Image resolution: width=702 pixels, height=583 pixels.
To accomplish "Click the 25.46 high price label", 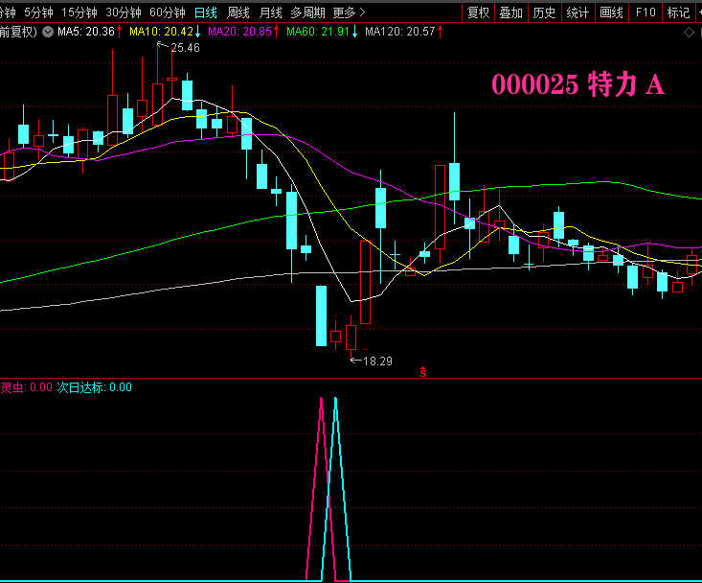I will [x=186, y=48].
